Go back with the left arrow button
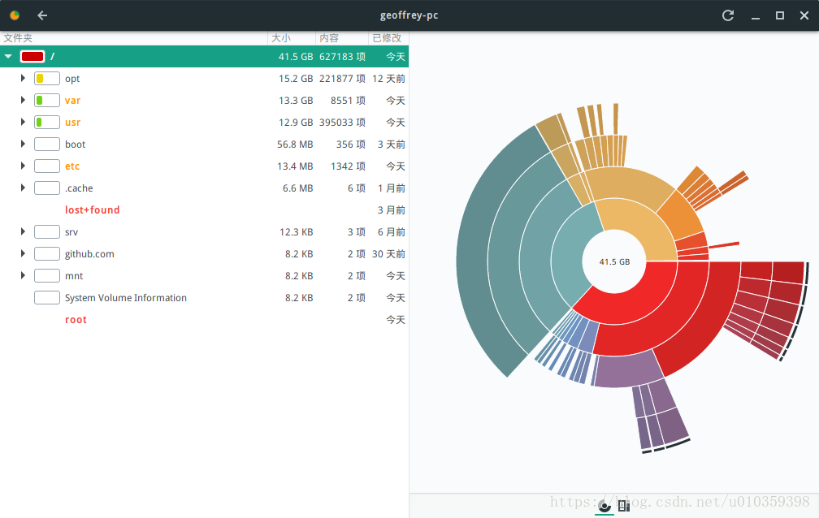 click(x=42, y=15)
